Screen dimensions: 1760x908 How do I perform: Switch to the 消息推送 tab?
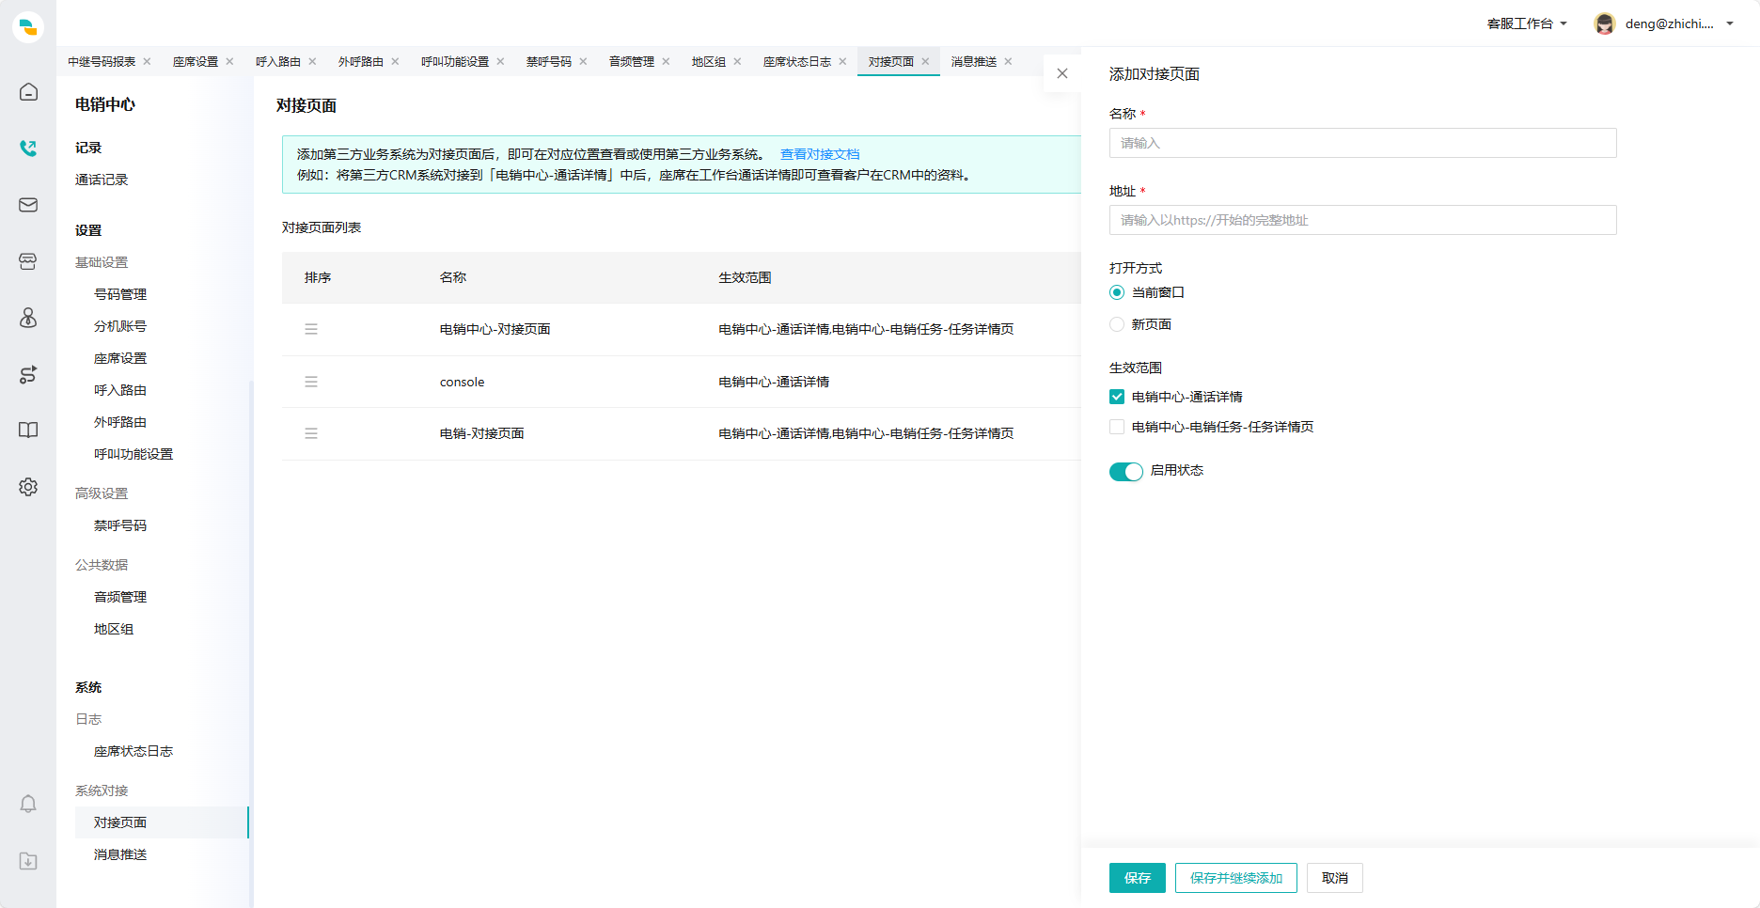(974, 61)
